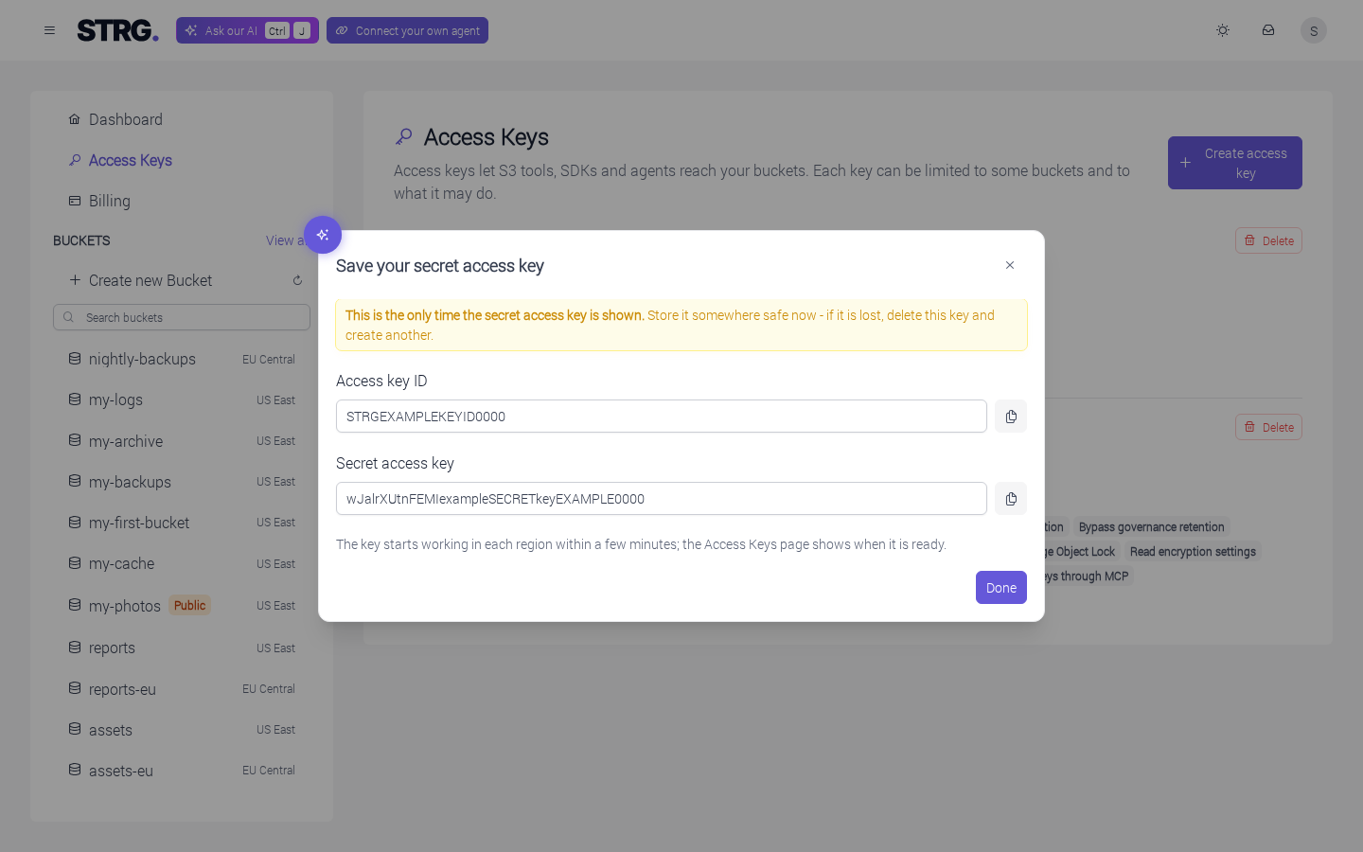Open the Billing sidebar item

(x=182, y=201)
